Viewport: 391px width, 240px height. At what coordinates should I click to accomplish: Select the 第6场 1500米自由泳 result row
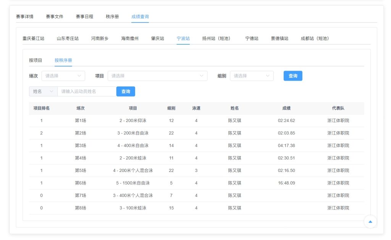(x=196, y=183)
